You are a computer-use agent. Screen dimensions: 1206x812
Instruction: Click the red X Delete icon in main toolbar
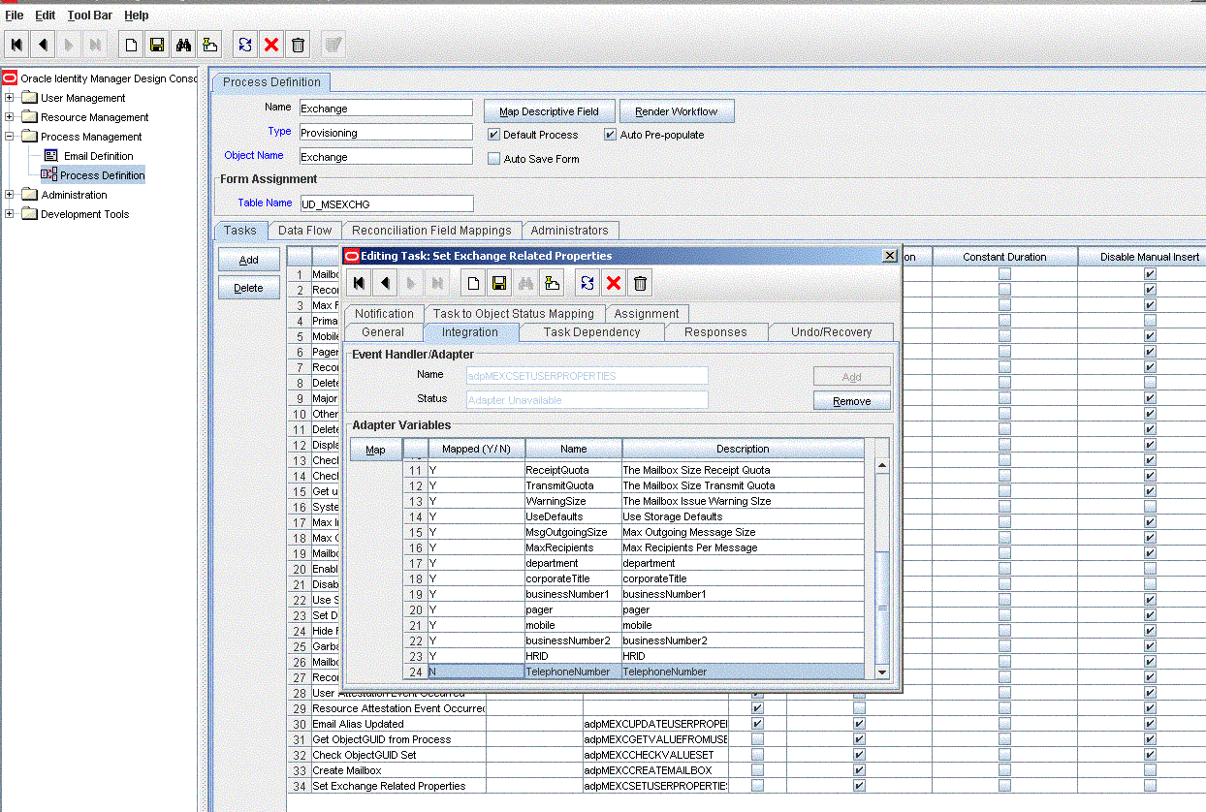(x=271, y=45)
